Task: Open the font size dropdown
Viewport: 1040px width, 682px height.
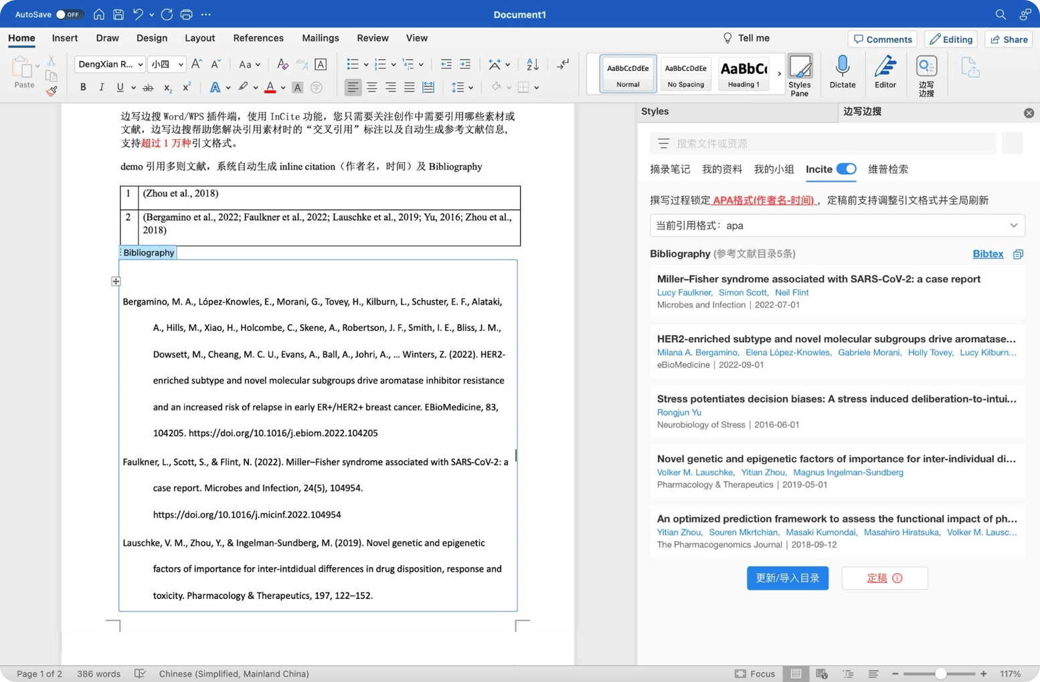Action: (180, 64)
